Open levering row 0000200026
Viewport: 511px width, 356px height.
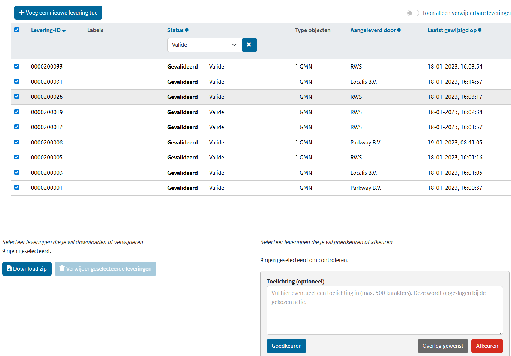pos(47,97)
